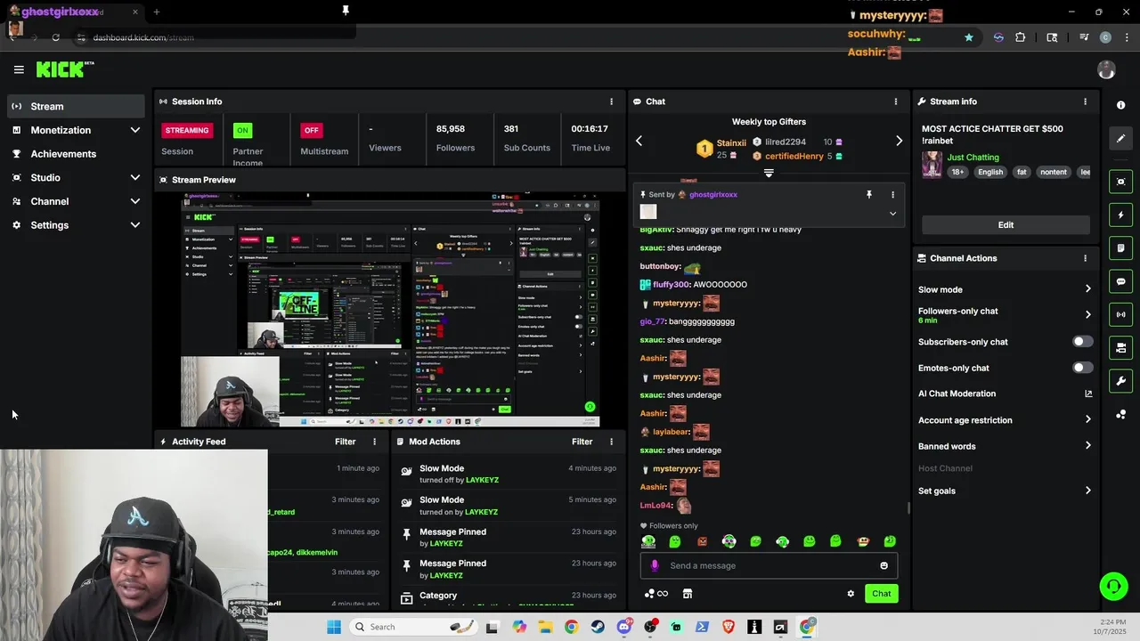Screen dimensions: 1140x641
Task: Click the Just Chatting category link
Action: [x=973, y=158]
